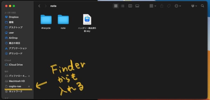Switch to gallery view mode
The image size is (210, 100).
click(137, 6)
